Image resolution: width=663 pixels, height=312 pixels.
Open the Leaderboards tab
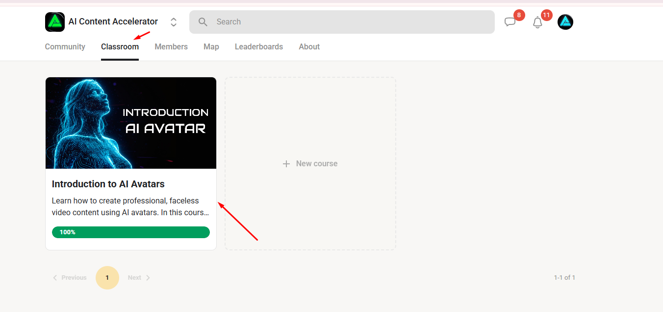pos(259,46)
